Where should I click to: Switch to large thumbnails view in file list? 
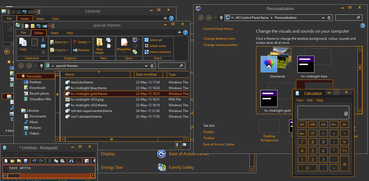click(x=185, y=145)
